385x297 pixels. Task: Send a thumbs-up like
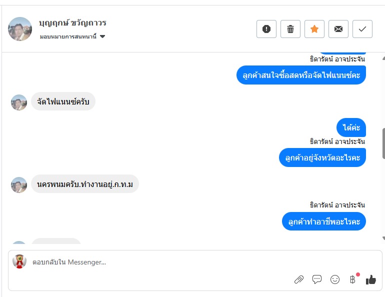click(x=370, y=279)
